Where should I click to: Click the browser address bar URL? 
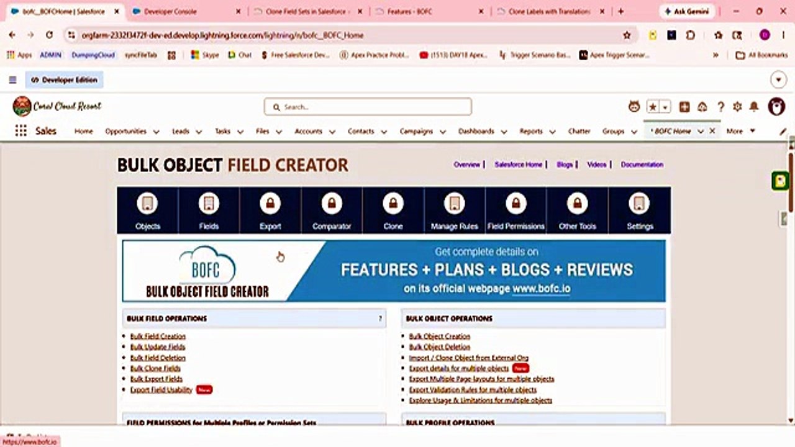pos(222,35)
